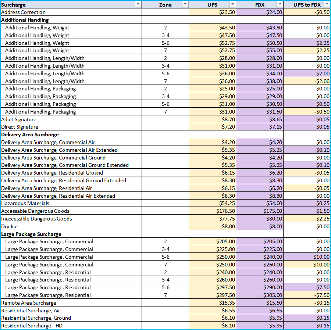The height and width of the screenshot is (330, 331).
Task: Select the Inaccessible Dangerous Goods cell
Action: point(71,218)
